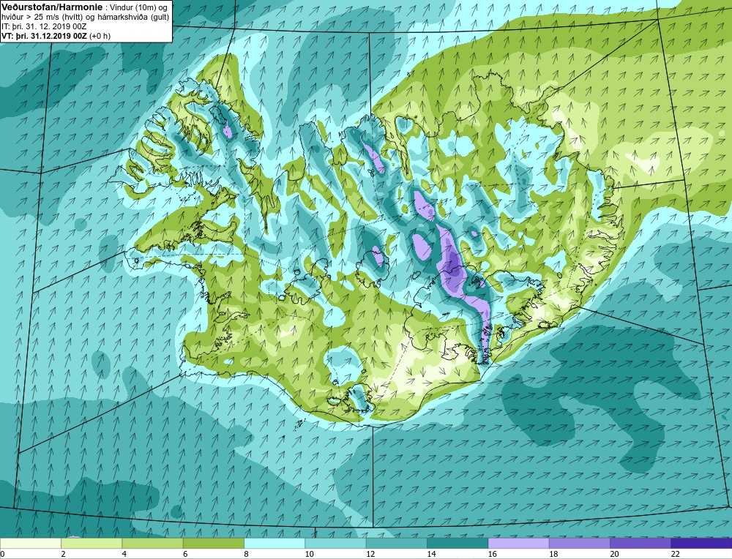
Task: Select the light green 2–4 m/s legend swatch
Action: (x=91, y=543)
